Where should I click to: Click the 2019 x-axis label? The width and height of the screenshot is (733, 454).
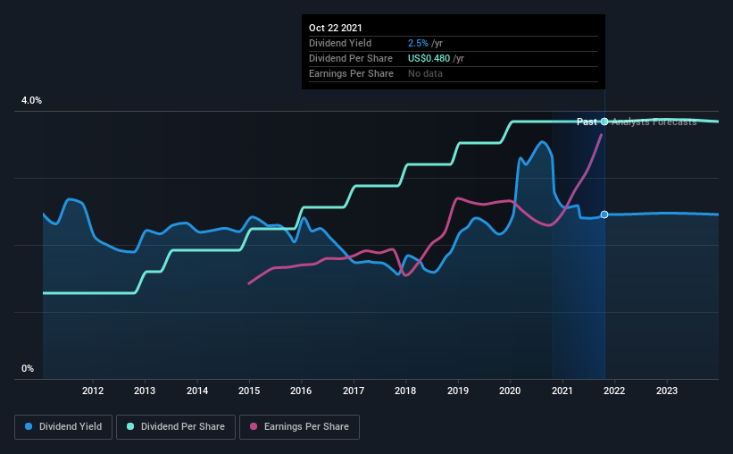[x=458, y=391]
